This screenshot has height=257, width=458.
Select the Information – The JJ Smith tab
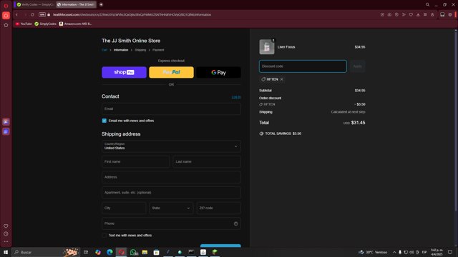click(77, 5)
